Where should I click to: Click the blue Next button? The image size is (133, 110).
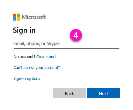(104, 93)
